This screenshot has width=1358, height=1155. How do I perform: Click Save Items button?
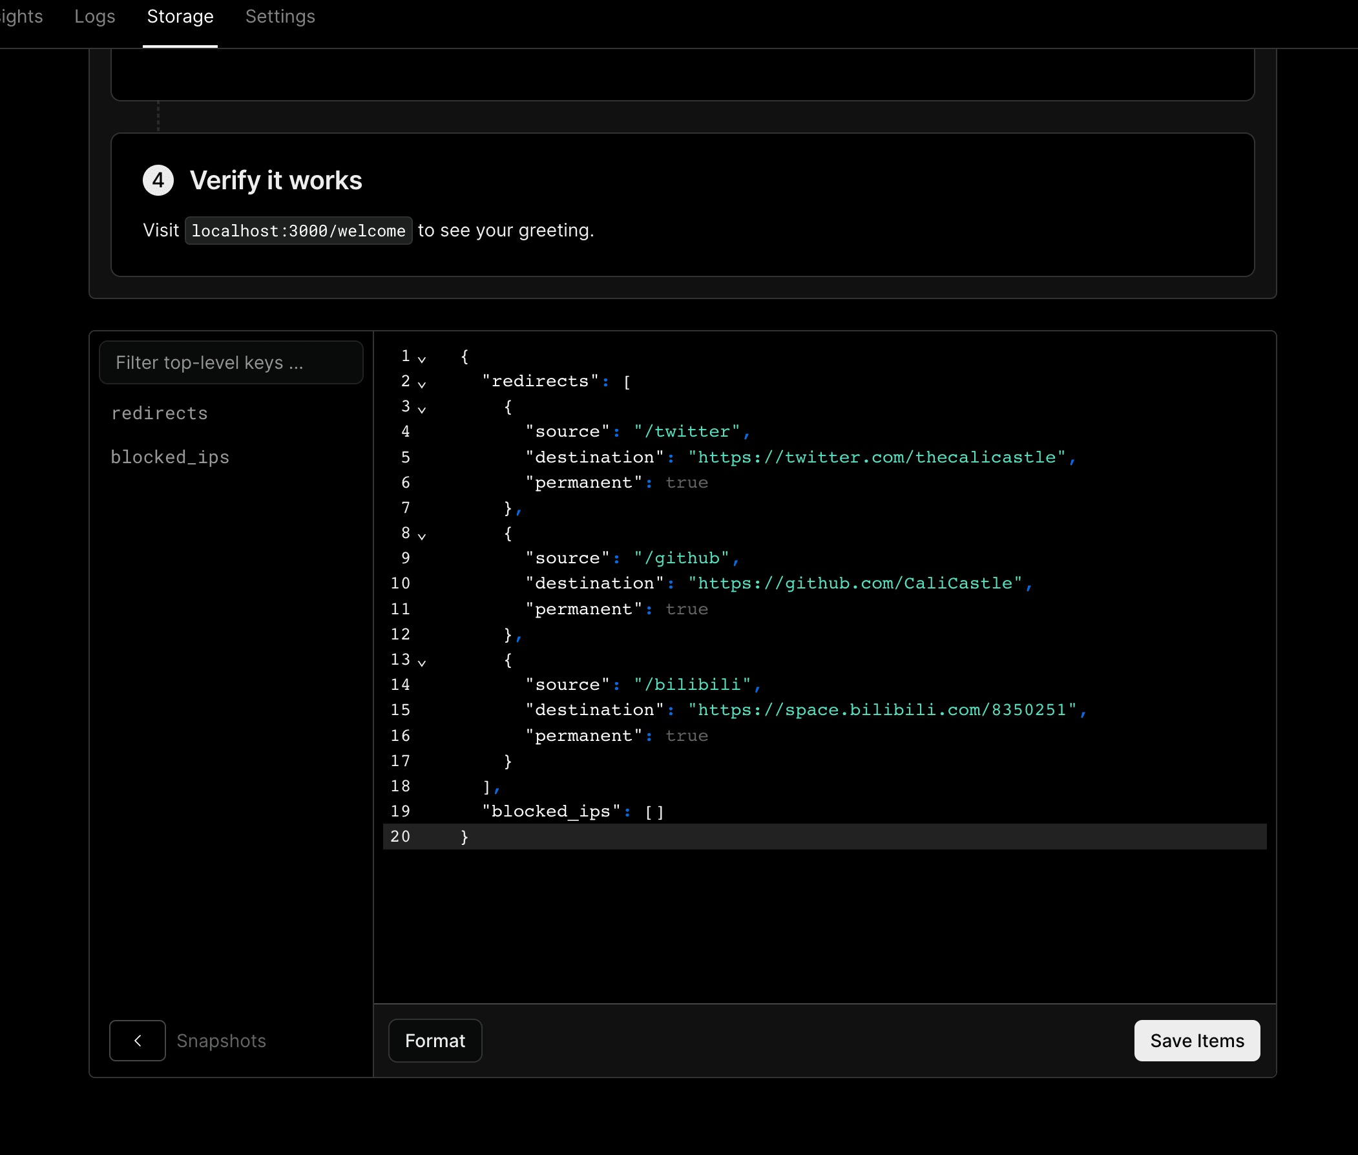click(1196, 1041)
